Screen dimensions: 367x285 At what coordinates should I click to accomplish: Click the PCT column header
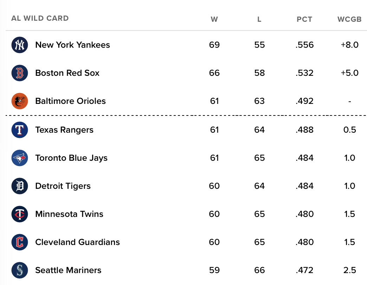[304, 19]
